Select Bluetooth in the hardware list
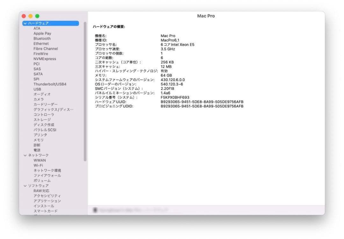Viewport: 344px width, 239px height. point(42,38)
